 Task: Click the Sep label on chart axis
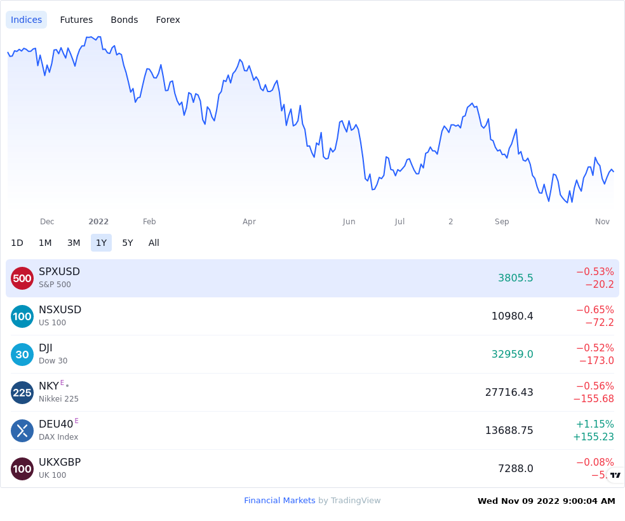point(502,222)
